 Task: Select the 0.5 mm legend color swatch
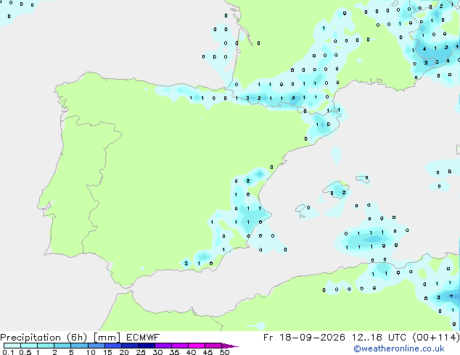29,346
